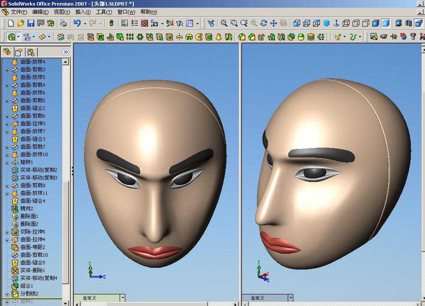Rebuild the model using the traffic light icon
The height and width of the screenshot is (306, 425).
click(x=112, y=23)
